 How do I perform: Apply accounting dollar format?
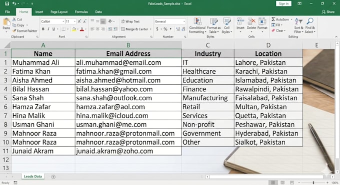pos(157,29)
